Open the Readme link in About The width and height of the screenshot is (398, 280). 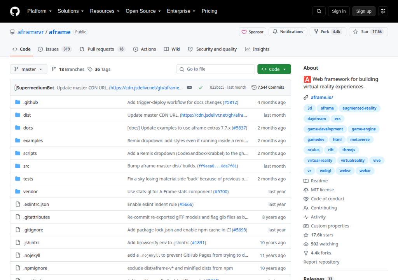(x=316, y=181)
